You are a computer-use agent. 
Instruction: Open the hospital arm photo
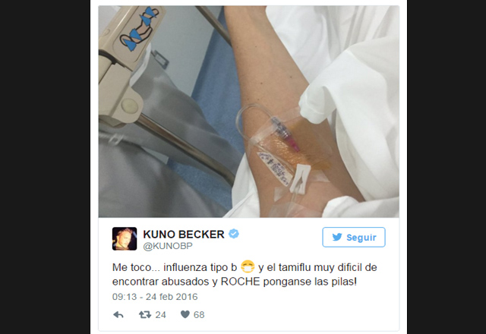248,112
